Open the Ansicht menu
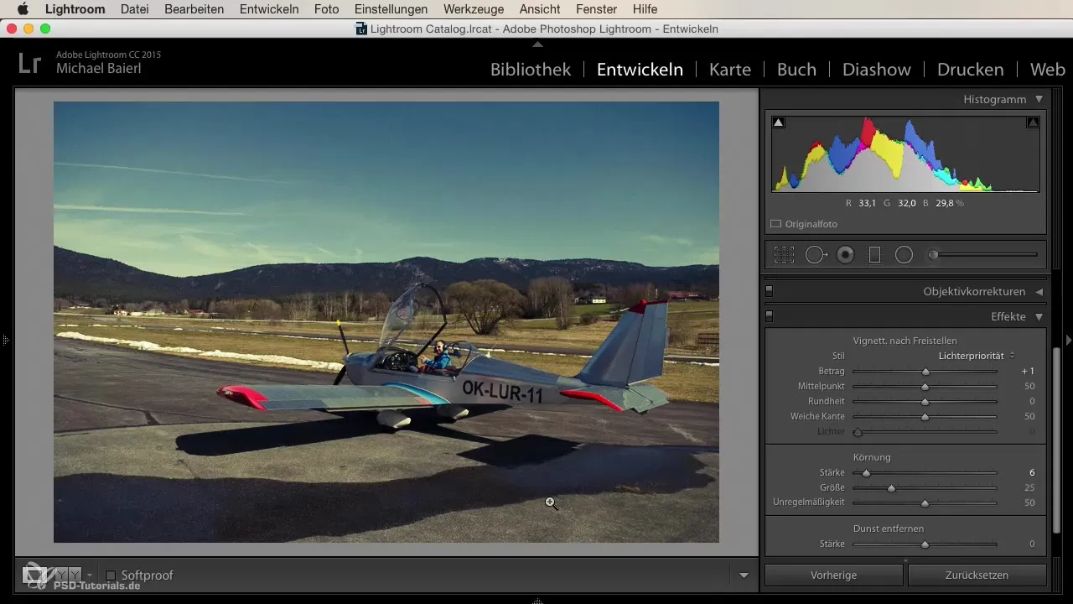The image size is (1073, 604). coord(540,9)
